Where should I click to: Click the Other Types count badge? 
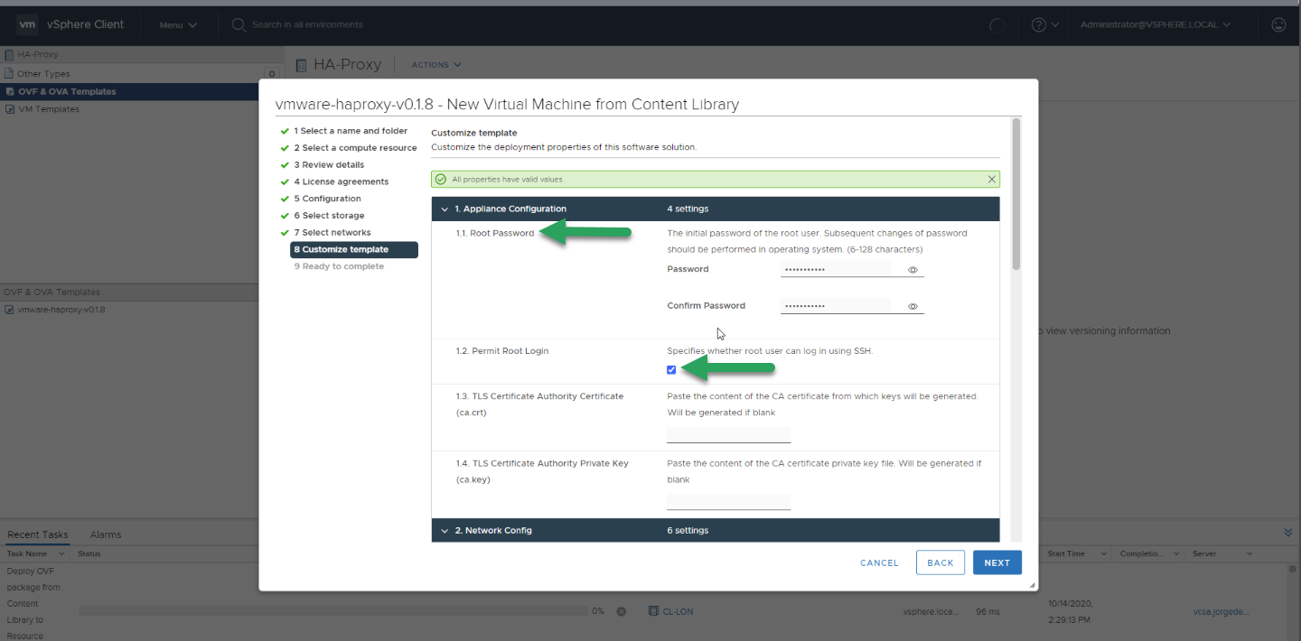click(271, 74)
